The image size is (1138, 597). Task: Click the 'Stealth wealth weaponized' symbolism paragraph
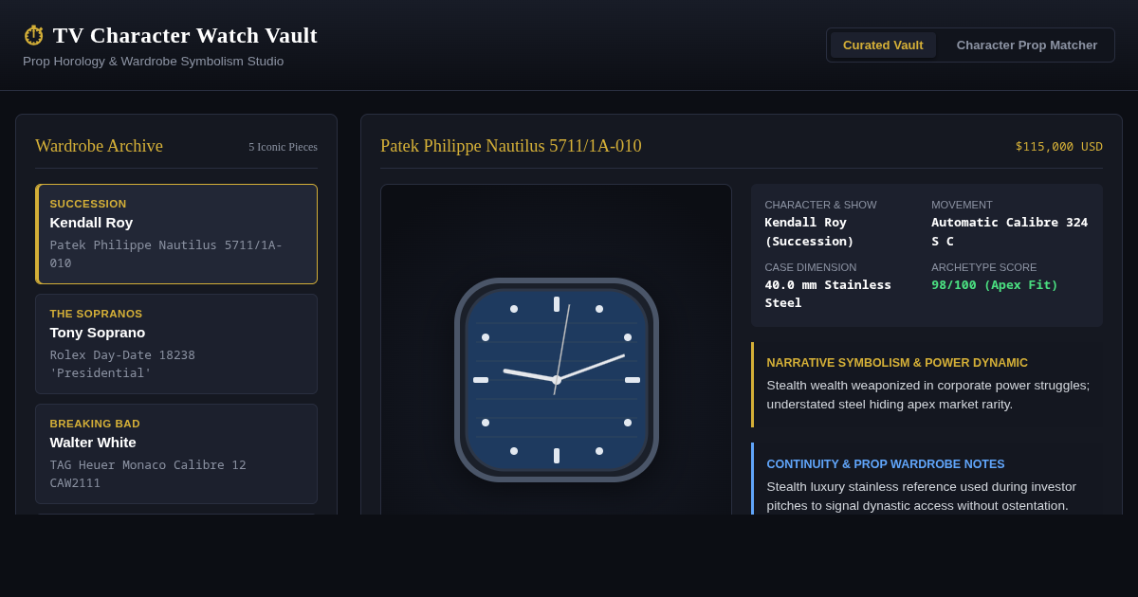point(928,395)
